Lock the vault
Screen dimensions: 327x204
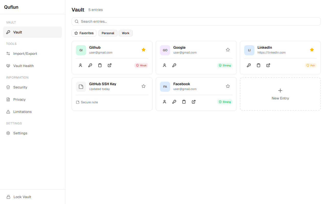tap(32, 197)
